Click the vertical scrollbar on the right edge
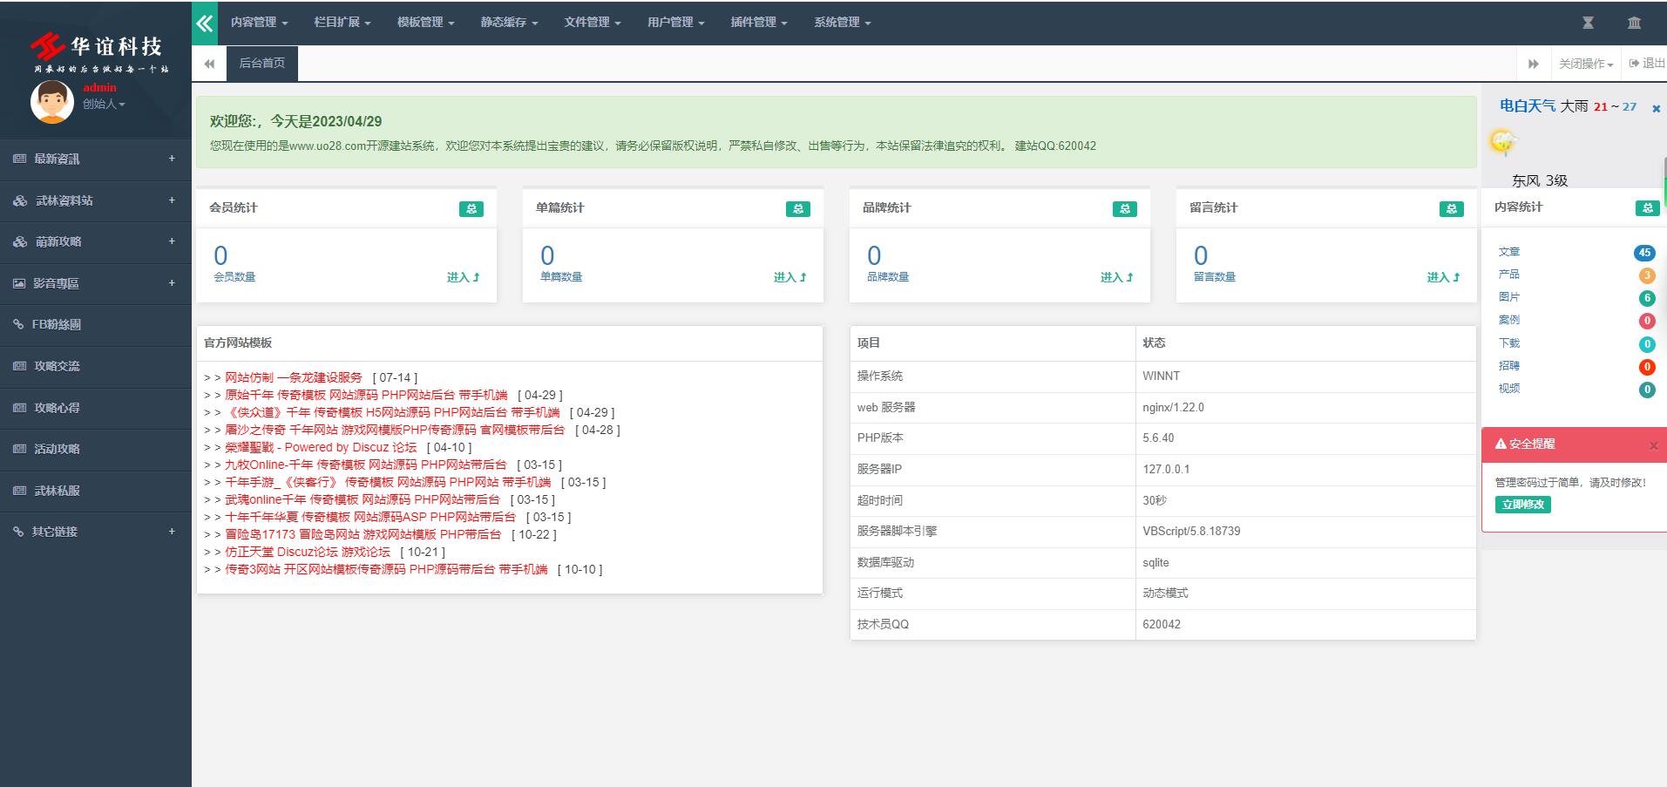The height and width of the screenshot is (787, 1667). coord(1664,183)
